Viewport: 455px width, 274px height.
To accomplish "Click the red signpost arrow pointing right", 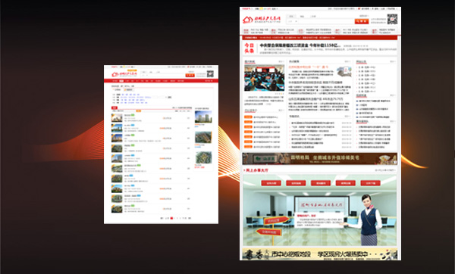I will coord(276,221).
